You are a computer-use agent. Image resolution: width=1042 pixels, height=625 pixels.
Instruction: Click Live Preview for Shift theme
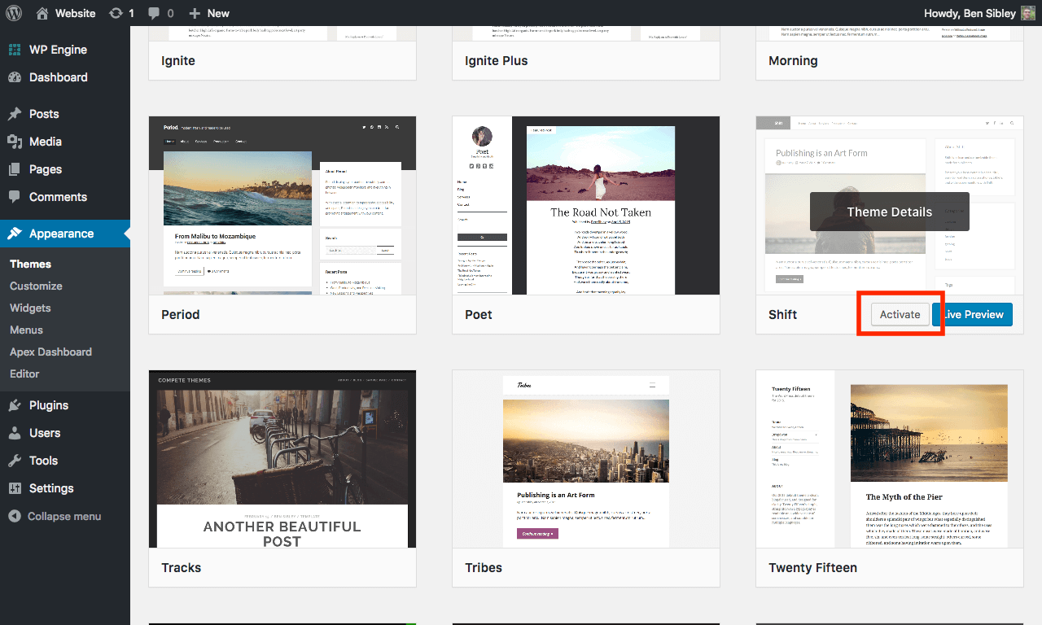pos(974,315)
